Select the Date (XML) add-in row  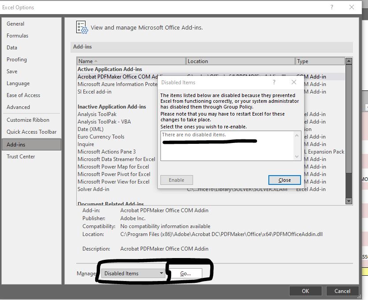(118, 129)
